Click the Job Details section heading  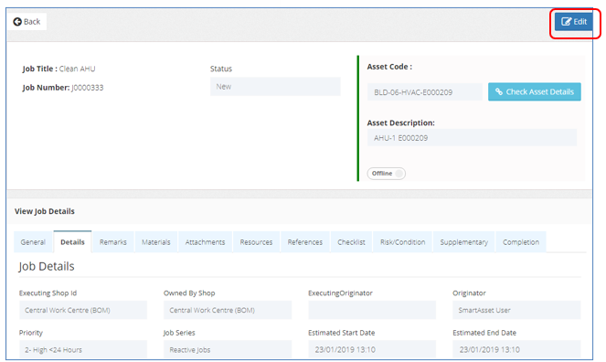pyautogui.click(x=47, y=266)
